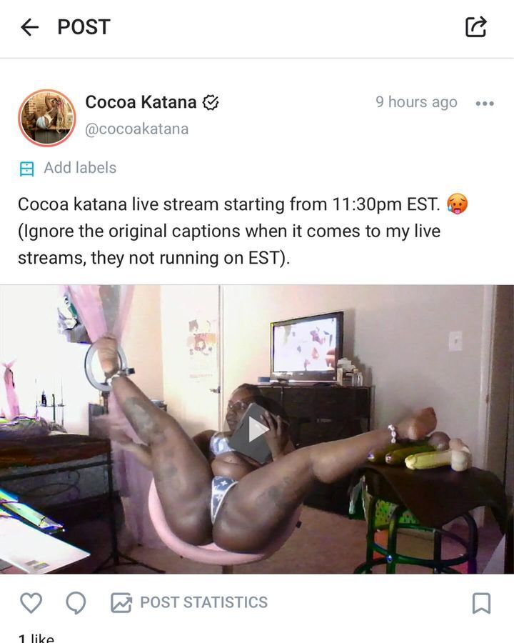Click the POST header title
514x643 pixels.
click(x=84, y=27)
